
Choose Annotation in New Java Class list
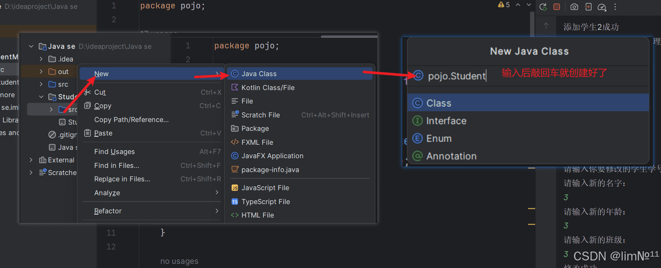pyautogui.click(x=451, y=156)
